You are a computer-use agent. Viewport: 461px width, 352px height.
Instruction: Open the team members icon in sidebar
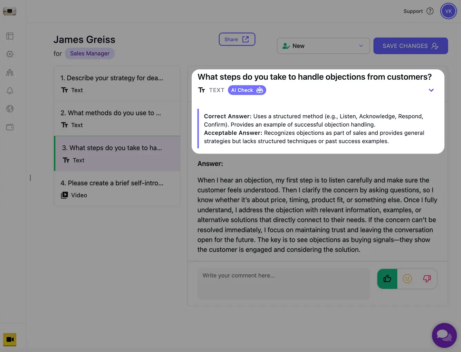10,72
